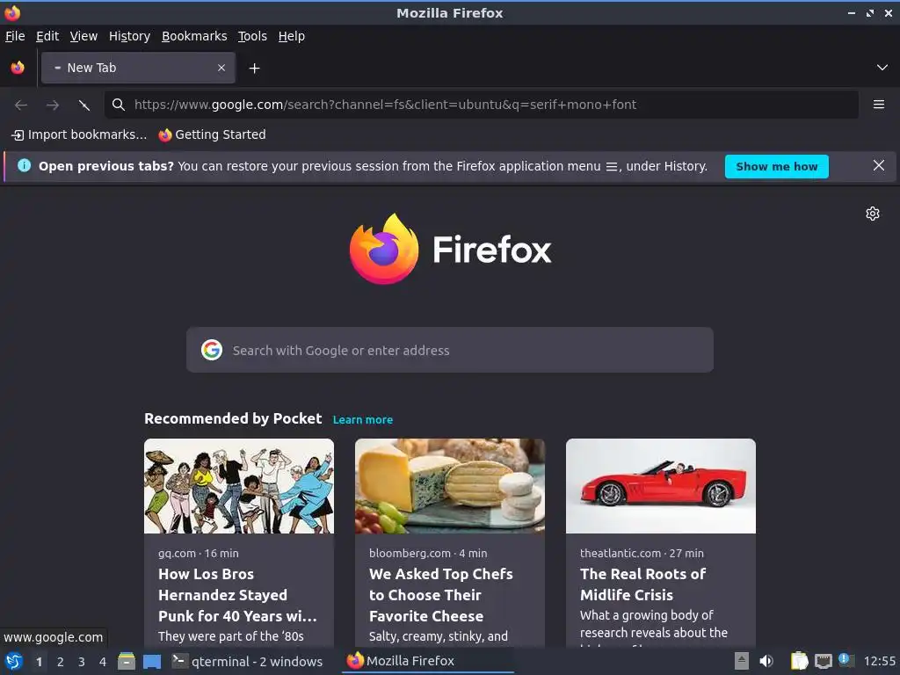Open the Getting Started bookmark
The width and height of the screenshot is (900, 675).
[212, 134]
